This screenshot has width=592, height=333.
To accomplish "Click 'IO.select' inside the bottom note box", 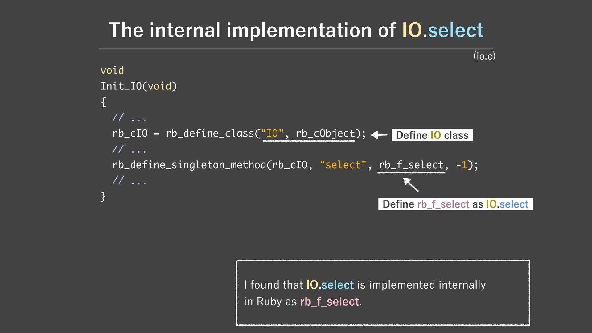I will pyautogui.click(x=330, y=285).
